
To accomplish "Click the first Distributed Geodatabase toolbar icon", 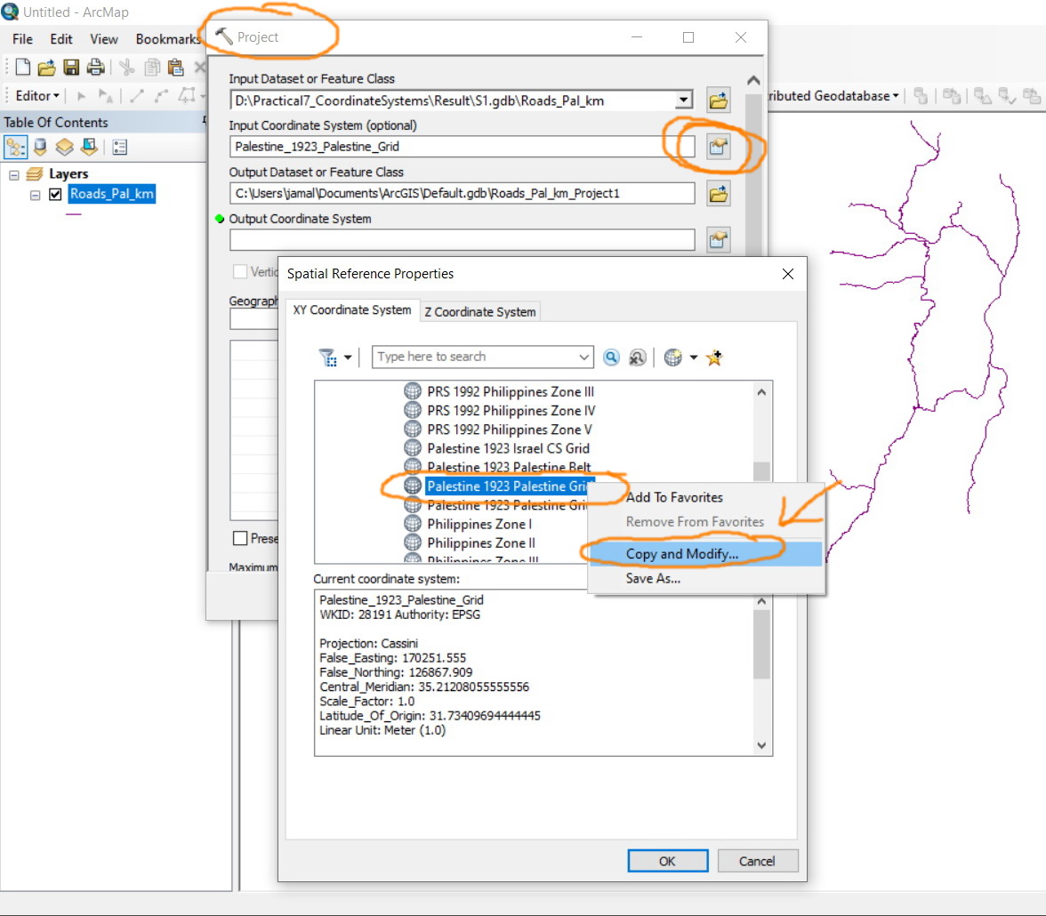I will pos(921,96).
